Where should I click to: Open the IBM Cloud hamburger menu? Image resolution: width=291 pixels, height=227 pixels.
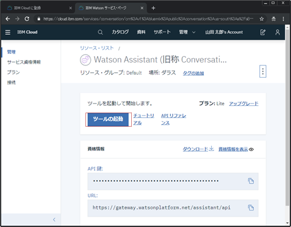(x=8, y=32)
